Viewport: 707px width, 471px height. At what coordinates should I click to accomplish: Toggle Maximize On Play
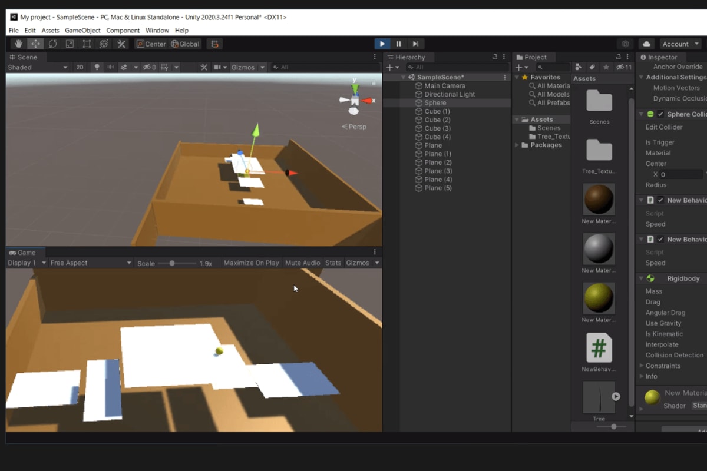click(x=251, y=263)
